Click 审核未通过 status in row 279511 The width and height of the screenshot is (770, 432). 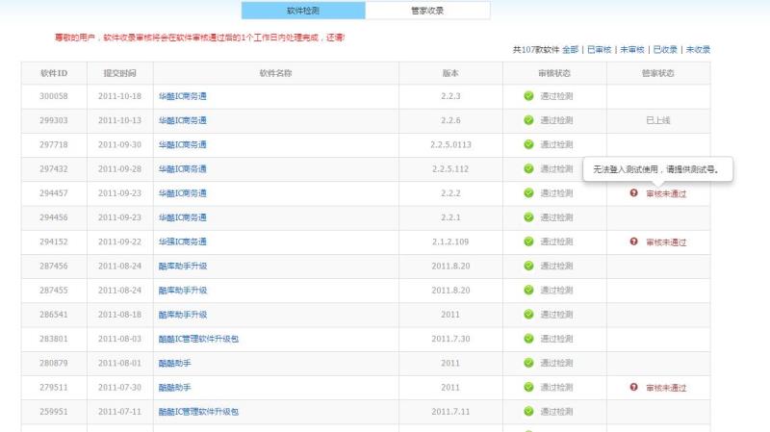666,388
